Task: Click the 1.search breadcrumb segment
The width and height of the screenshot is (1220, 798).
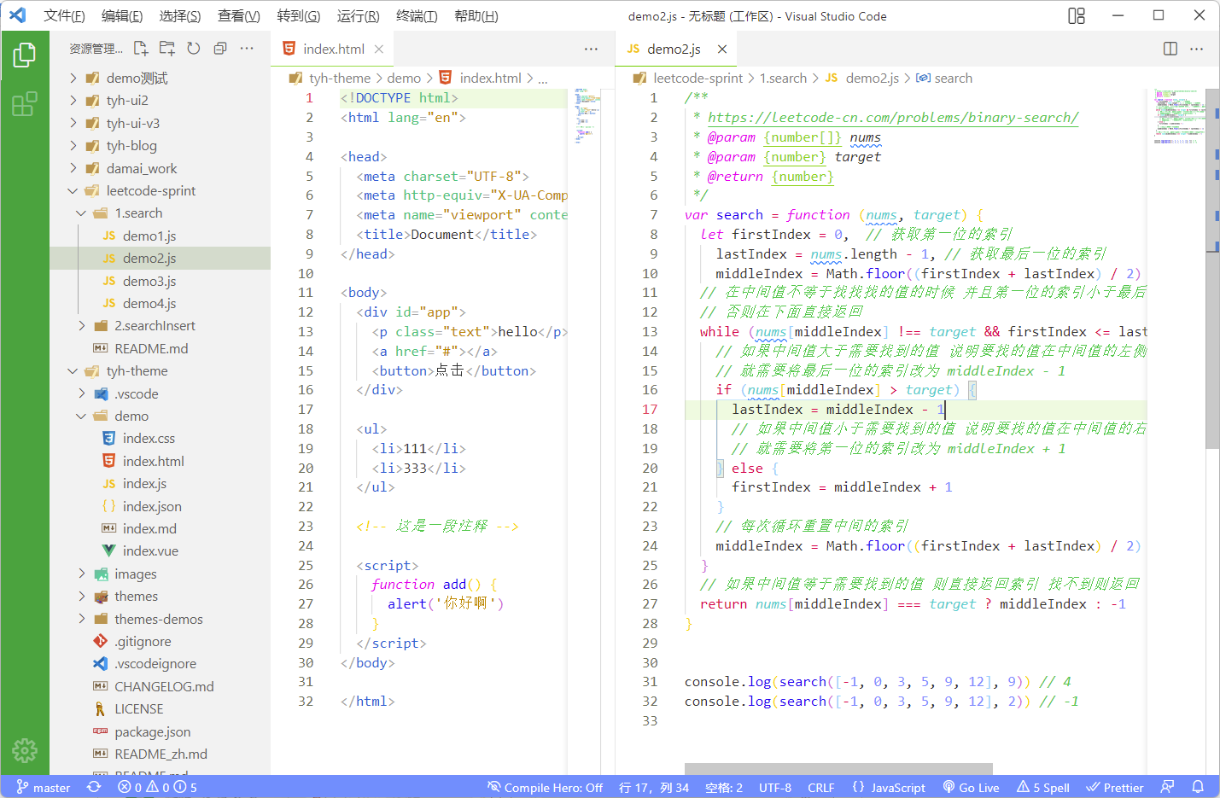Action: tap(783, 78)
